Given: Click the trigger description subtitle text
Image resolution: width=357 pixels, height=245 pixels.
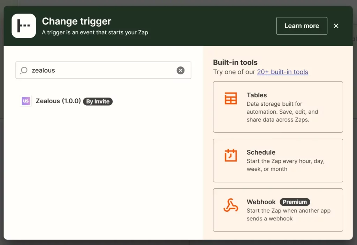Looking at the screenshot, I should [x=95, y=32].
